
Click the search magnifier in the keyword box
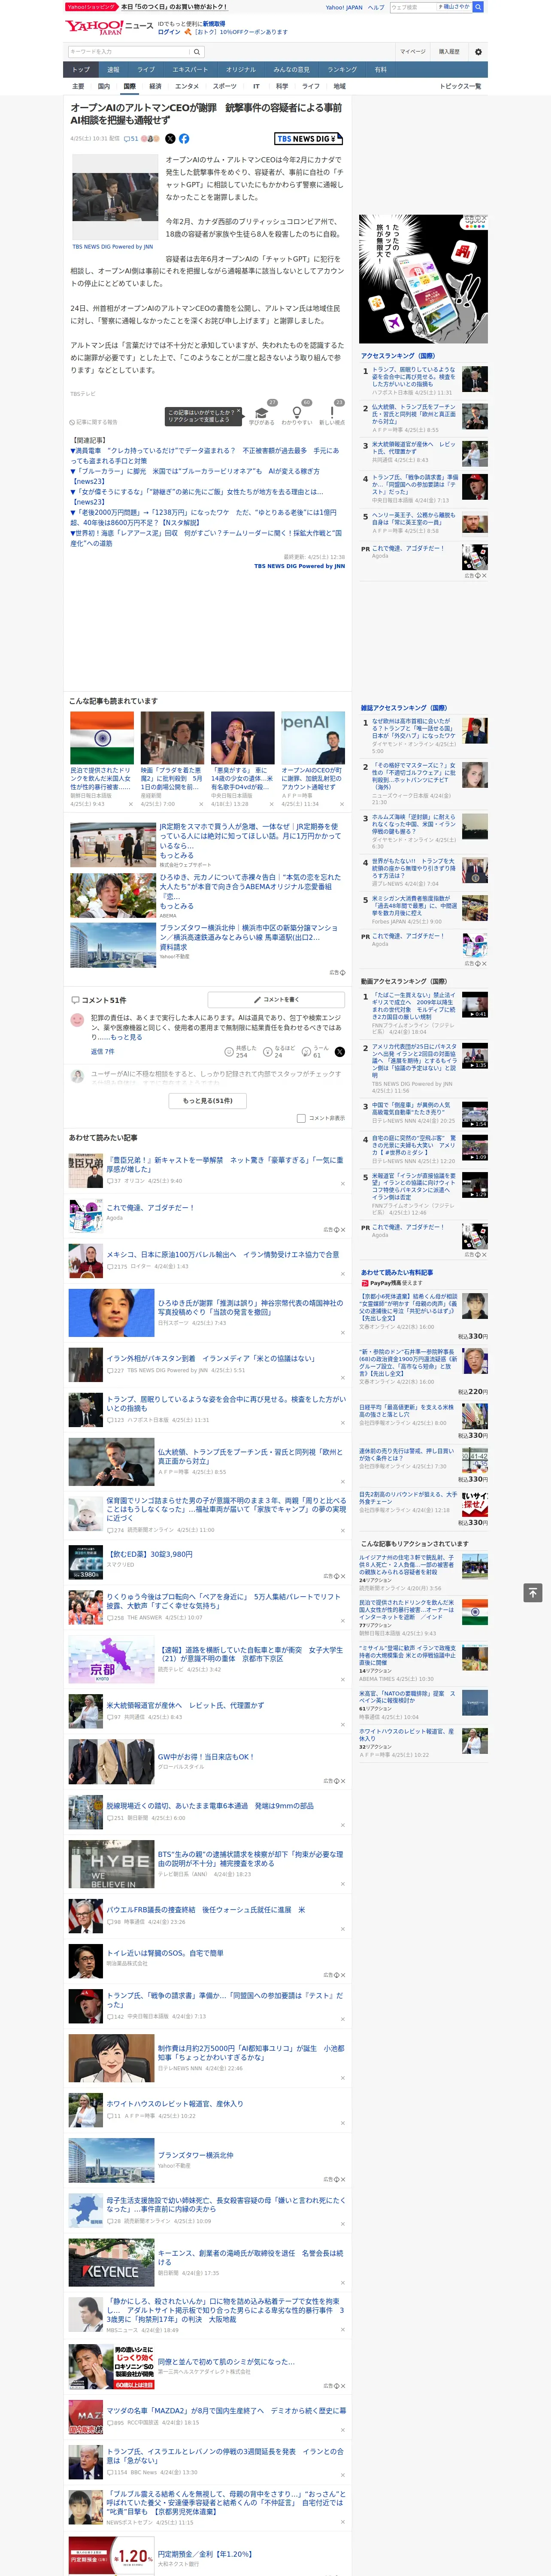[197, 52]
